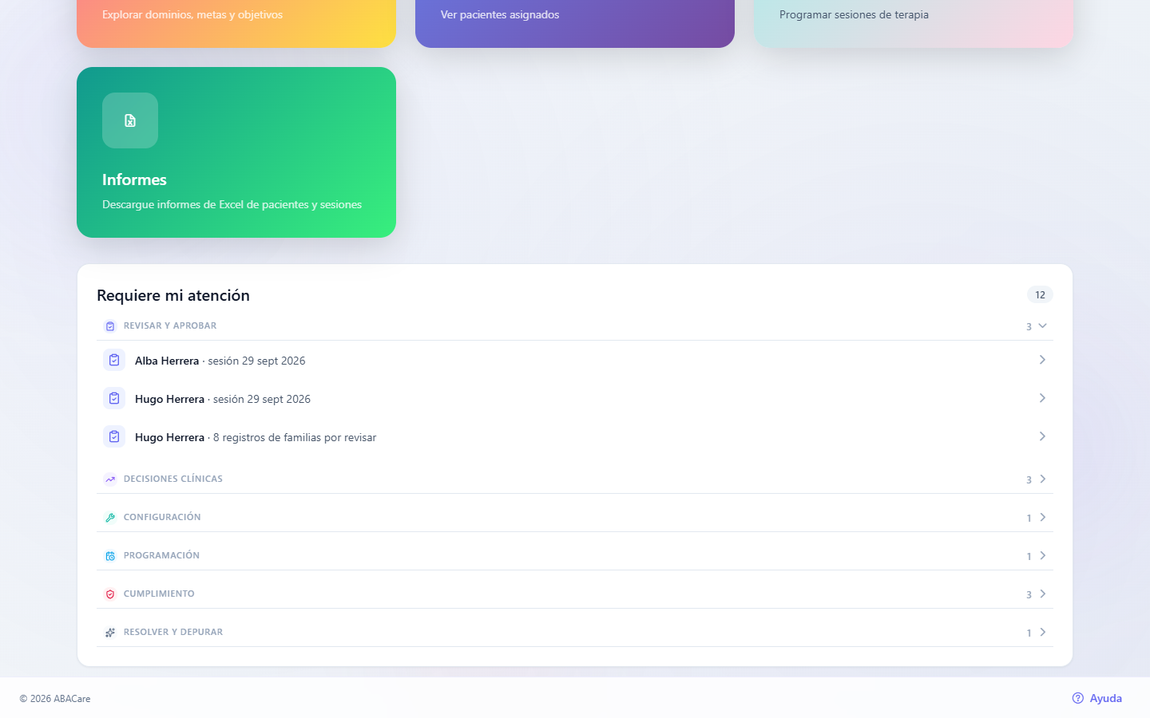1150x718 pixels.
Task: Click the Excel file icon on Informes card
Action: coord(130,120)
